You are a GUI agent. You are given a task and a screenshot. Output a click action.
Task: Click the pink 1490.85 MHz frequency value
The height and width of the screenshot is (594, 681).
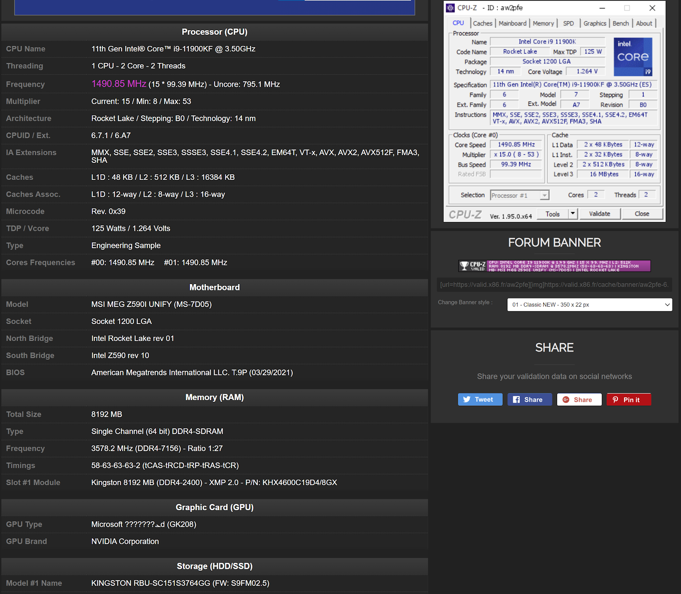click(119, 84)
